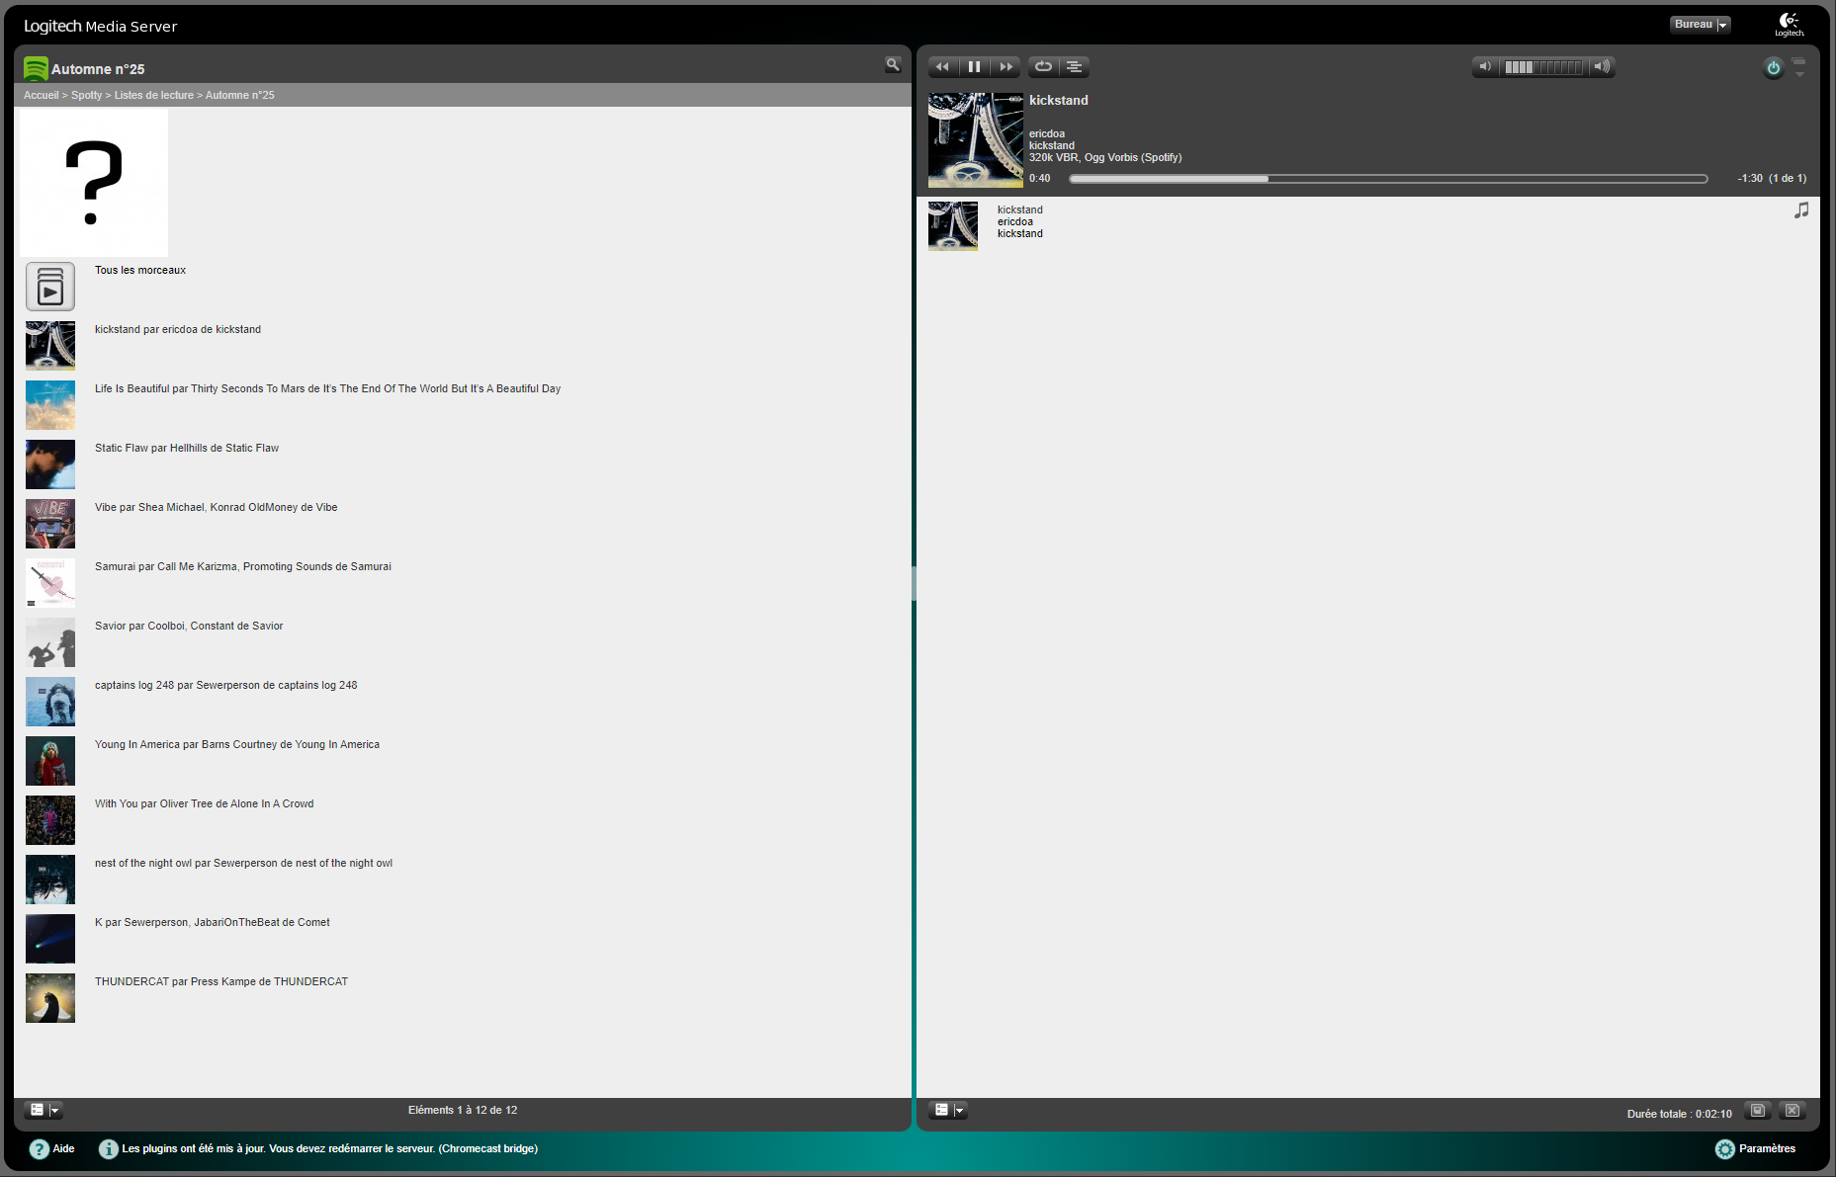Open Paramètres settings

pos(1756,1148)
